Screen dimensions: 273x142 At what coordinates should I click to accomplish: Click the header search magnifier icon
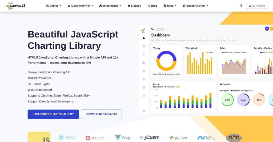241,6
